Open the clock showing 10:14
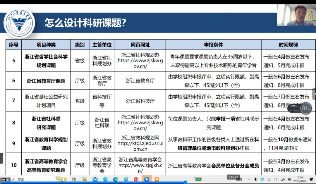The height and width of the screenshot is (184, 316). (300, 179)
